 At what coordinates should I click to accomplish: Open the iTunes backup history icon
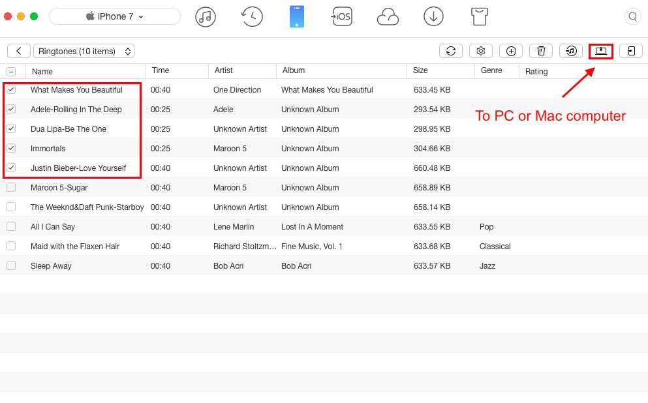252,17
